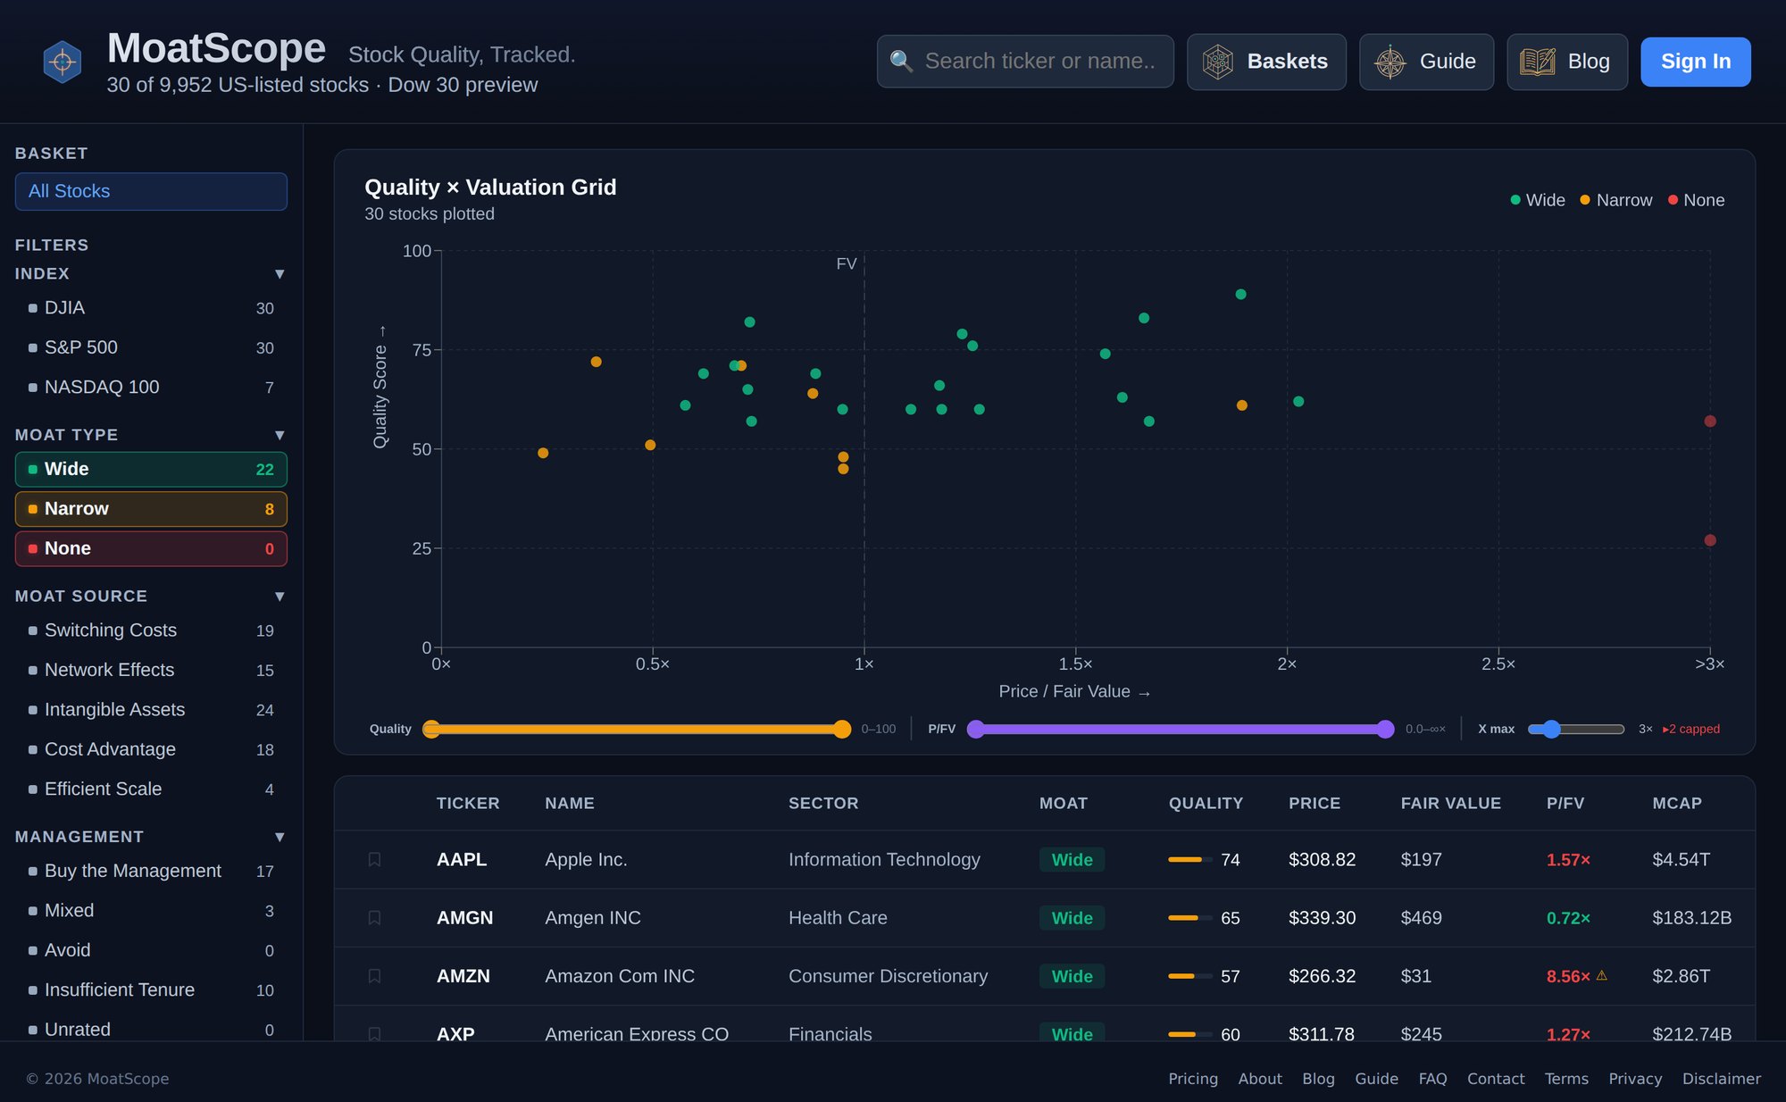Sort table by Fair Value column

tap(1450, 803)
